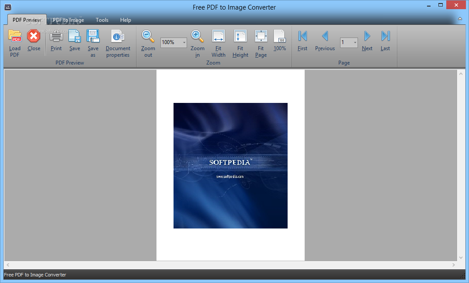Image resolution: width=469 pixels, height=283 pixels.
Task: Click the application icon in title bar
Action: 8,7
